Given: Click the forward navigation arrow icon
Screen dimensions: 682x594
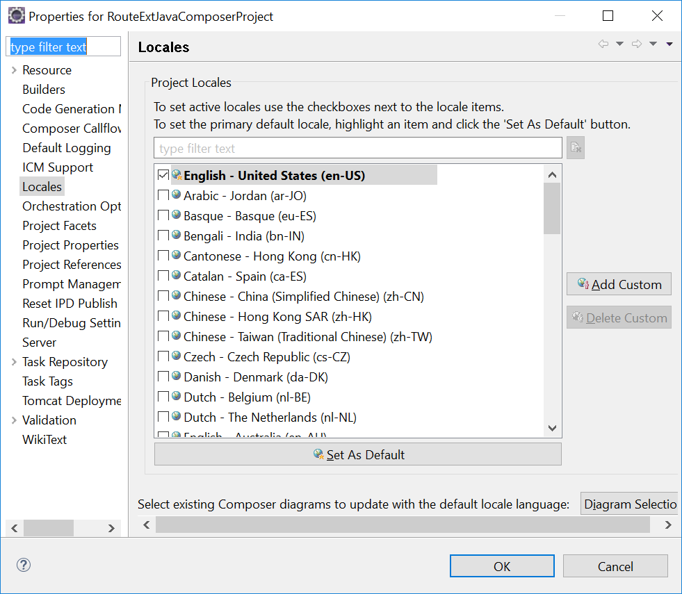Looking at the screenshot, I should pyautogui.click(x=636, y=44).
